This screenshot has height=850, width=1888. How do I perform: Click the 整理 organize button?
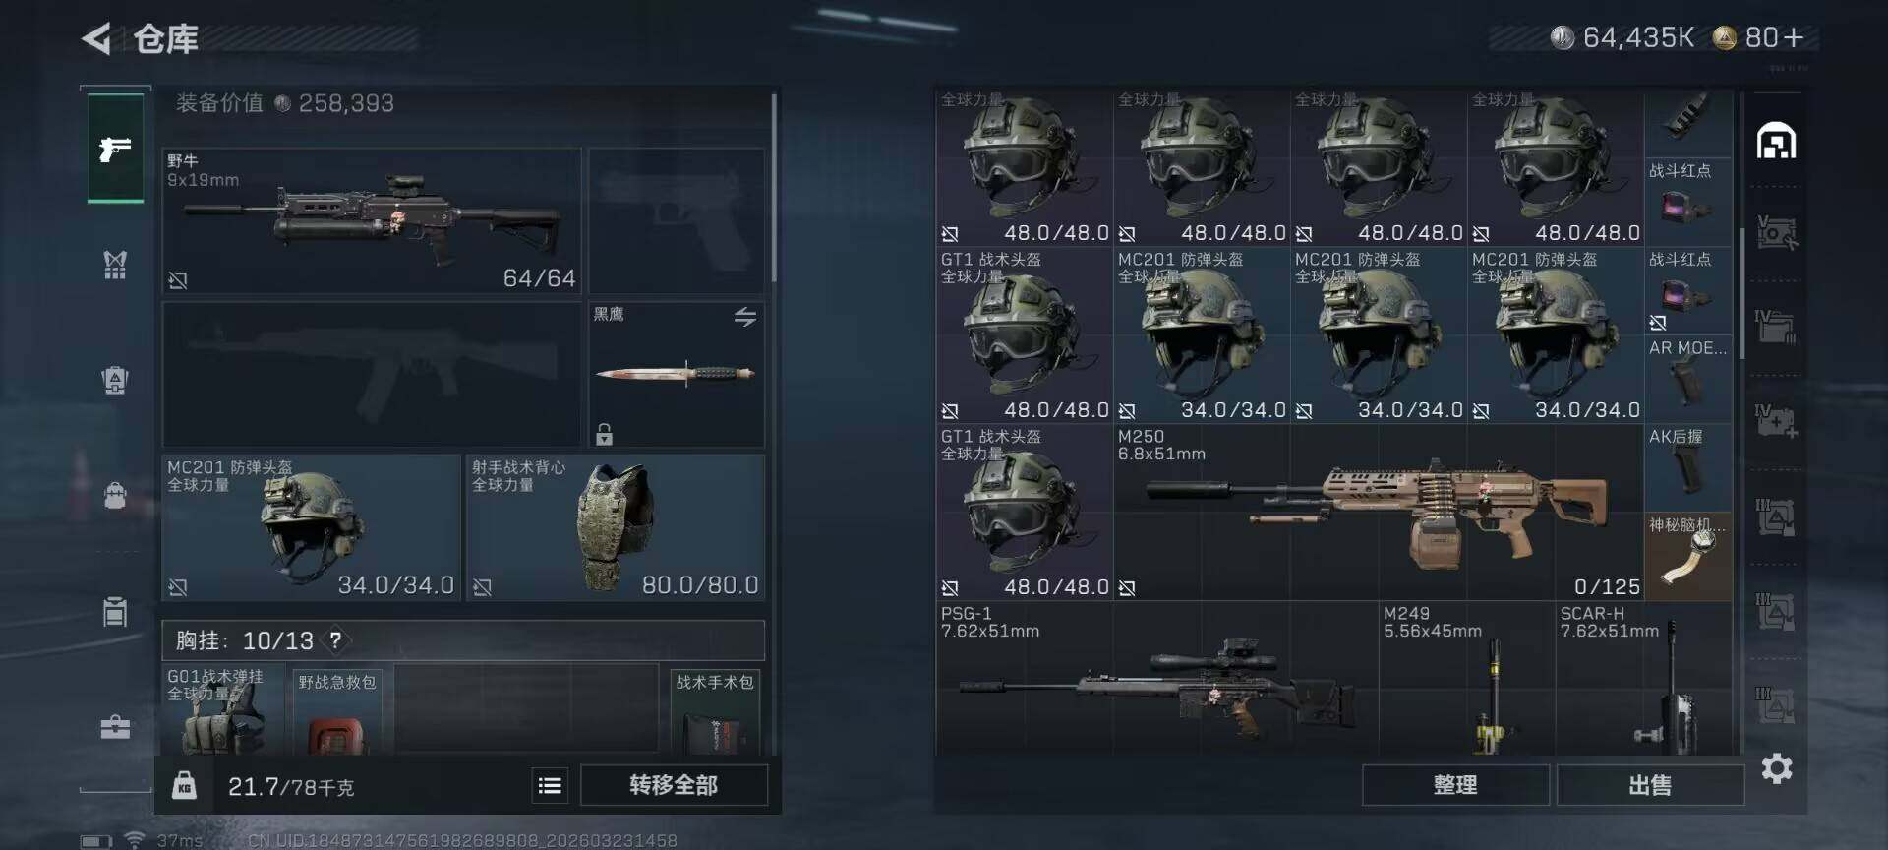click(1455, 785)
